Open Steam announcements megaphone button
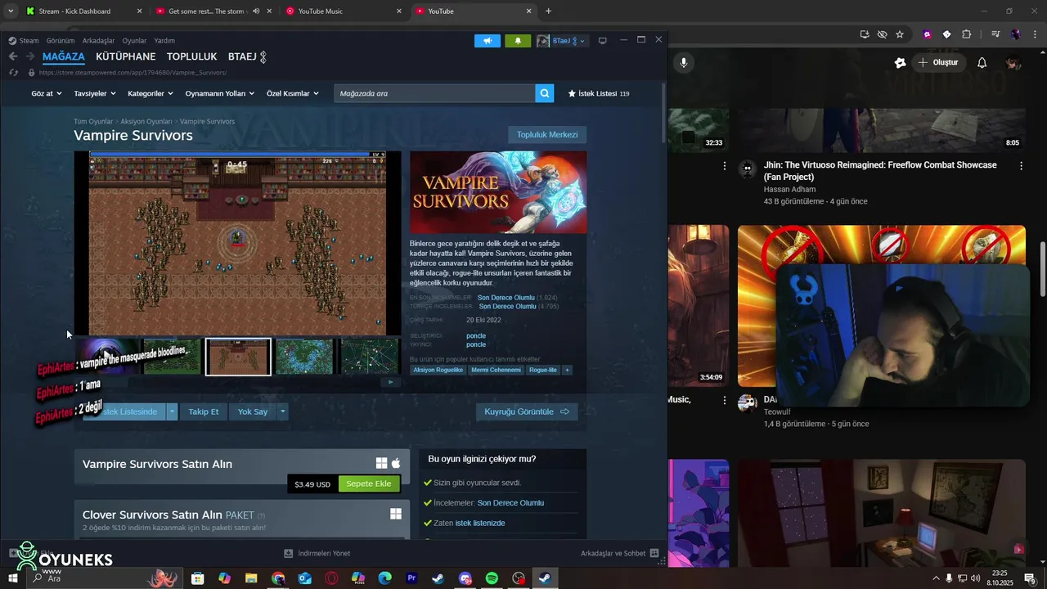Image resolution: width=1047 pixels, height=589 pixels. pos(488,41)
